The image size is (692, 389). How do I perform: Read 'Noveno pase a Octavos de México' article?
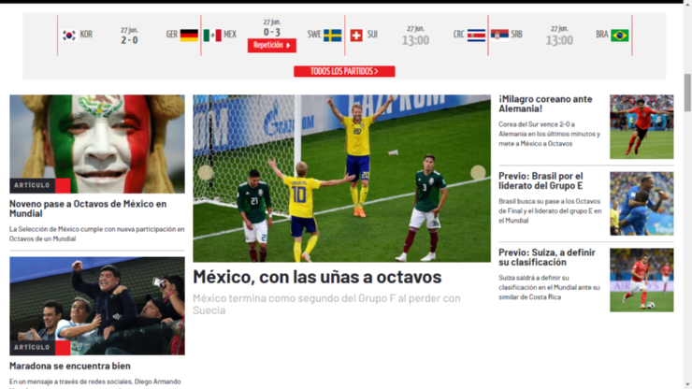(x=88, y=209)
